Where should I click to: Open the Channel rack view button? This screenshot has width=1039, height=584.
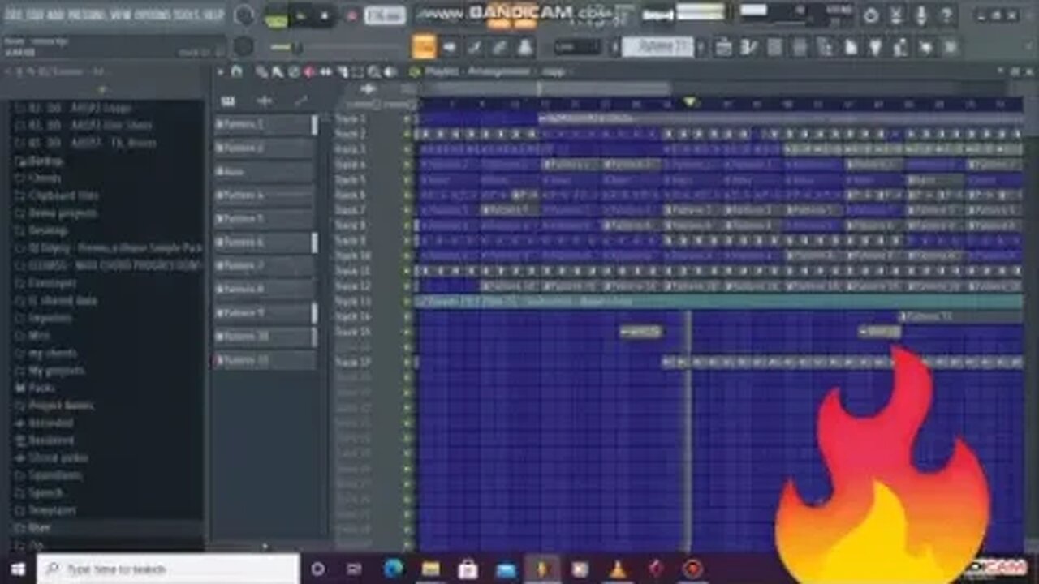point(775,47)
